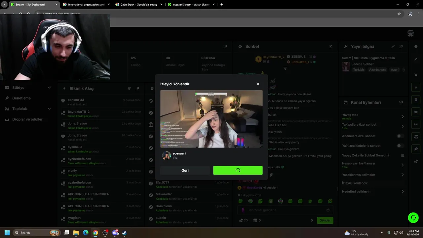
Task: Close the İzleyici Yönlendir dialog
Action: point(258,84)
